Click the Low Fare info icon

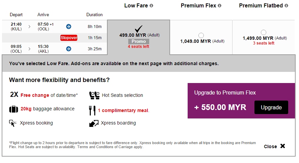point(151,6)
